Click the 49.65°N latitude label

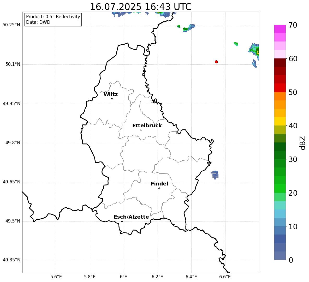pyautogui.click(x=11, y=182)
